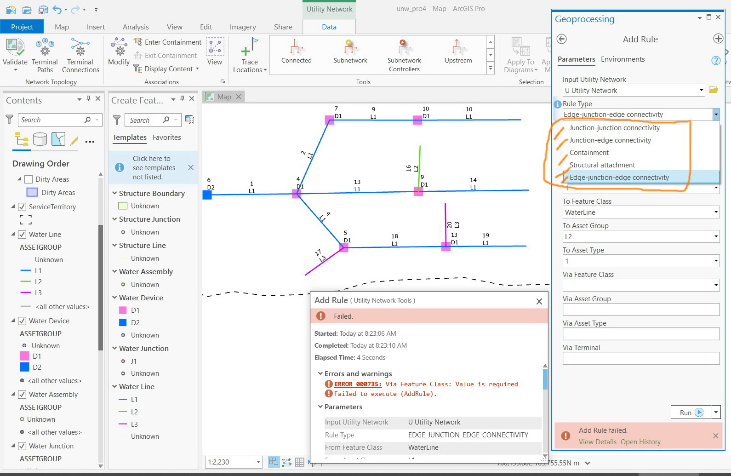Open the To Asset Group dropdown
Image resolution: width=731 pixels, height=476 pixels.
click(716, 237)
